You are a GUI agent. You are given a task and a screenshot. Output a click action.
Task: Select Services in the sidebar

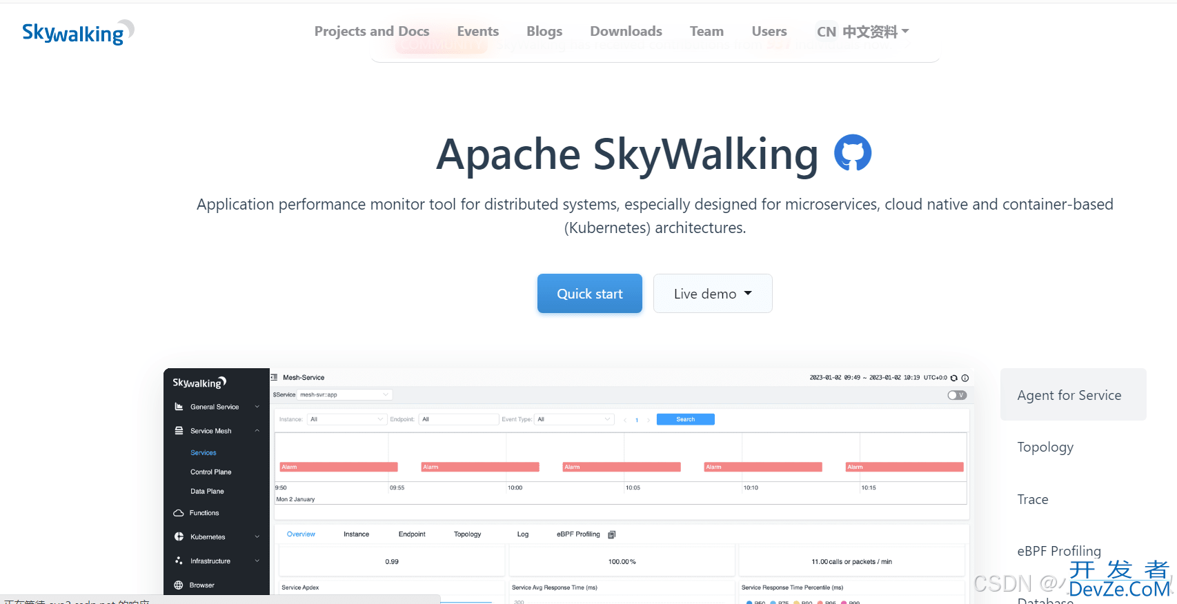(x=204, y=453)
